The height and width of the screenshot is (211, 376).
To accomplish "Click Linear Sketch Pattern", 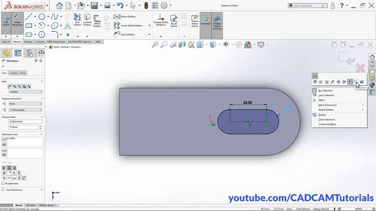I will click(x=129, y=25).
